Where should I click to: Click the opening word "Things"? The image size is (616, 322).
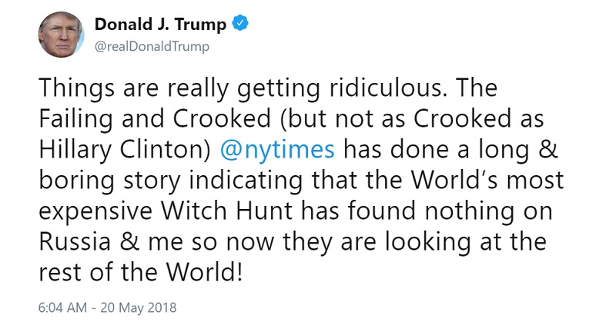(76, 88)
